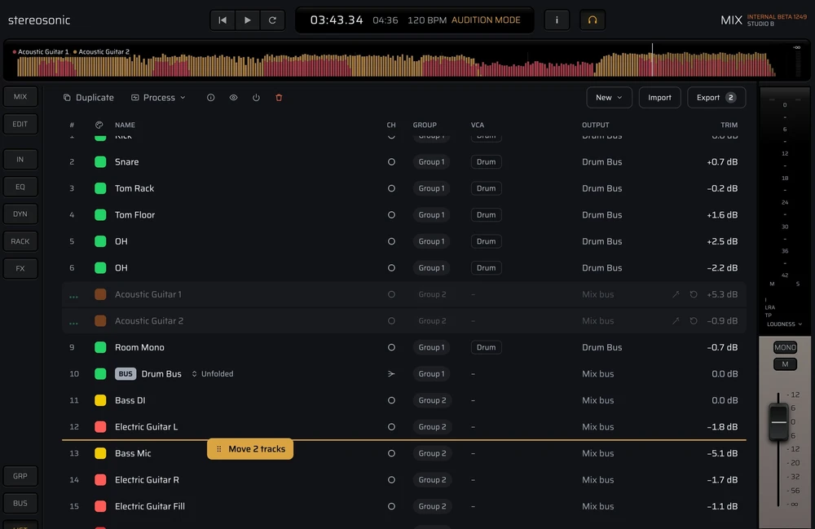The width and height of the screenshot is (815, 529).
Task: Open Group 2 selector for Bass DI
Action: coord(432,400)
